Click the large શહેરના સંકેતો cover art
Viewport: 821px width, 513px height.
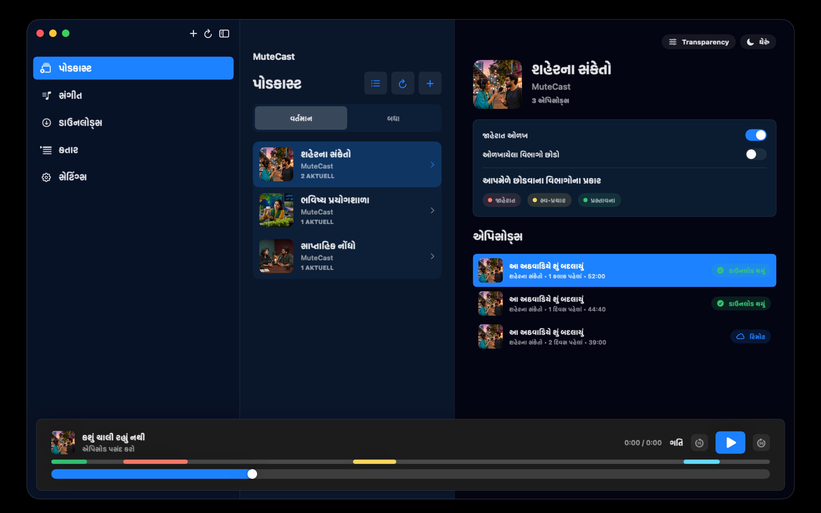[497, 84]
